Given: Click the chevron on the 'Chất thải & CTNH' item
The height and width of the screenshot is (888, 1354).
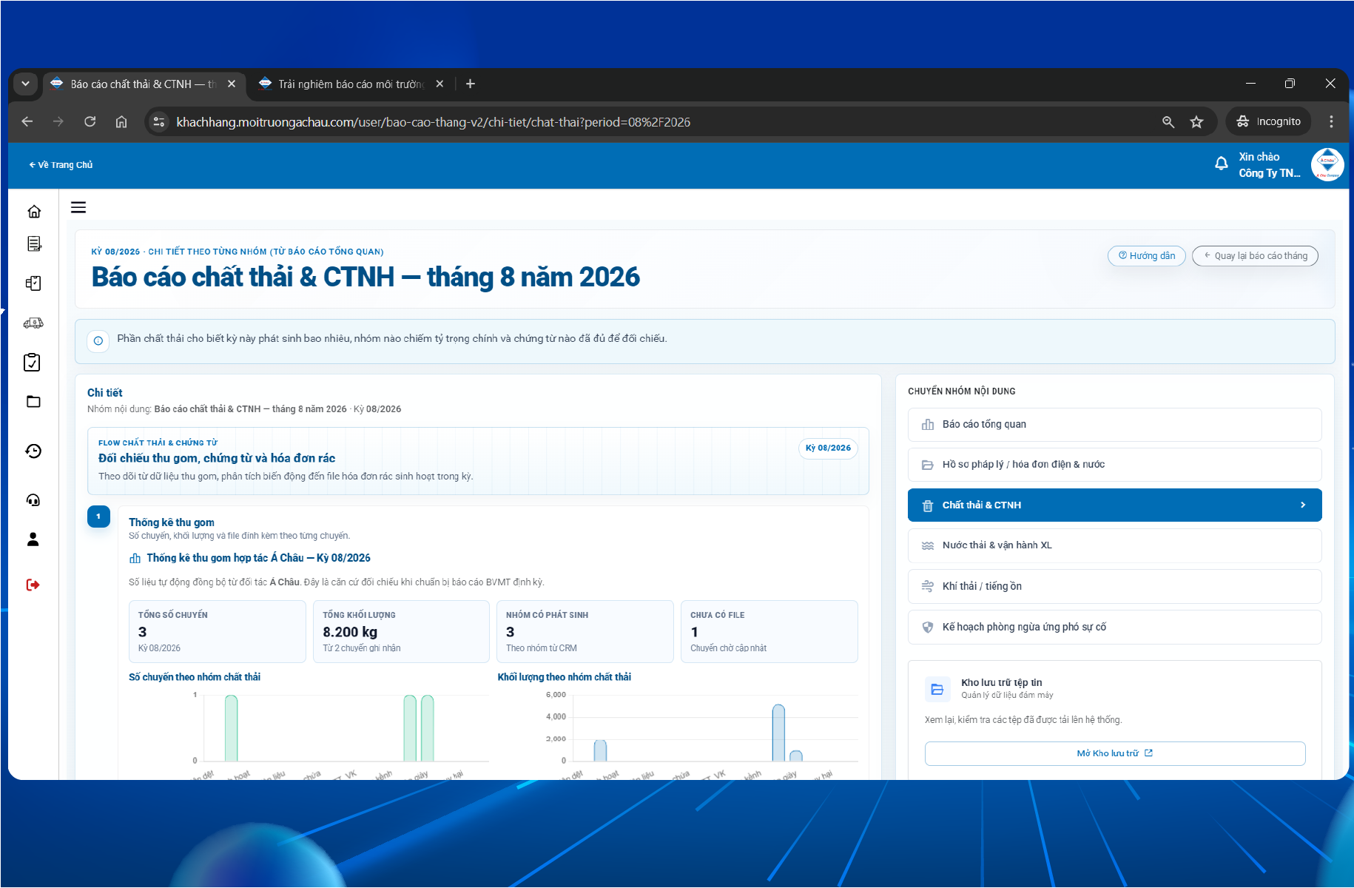Looking at the screenshot, I should click(1303, 505).
